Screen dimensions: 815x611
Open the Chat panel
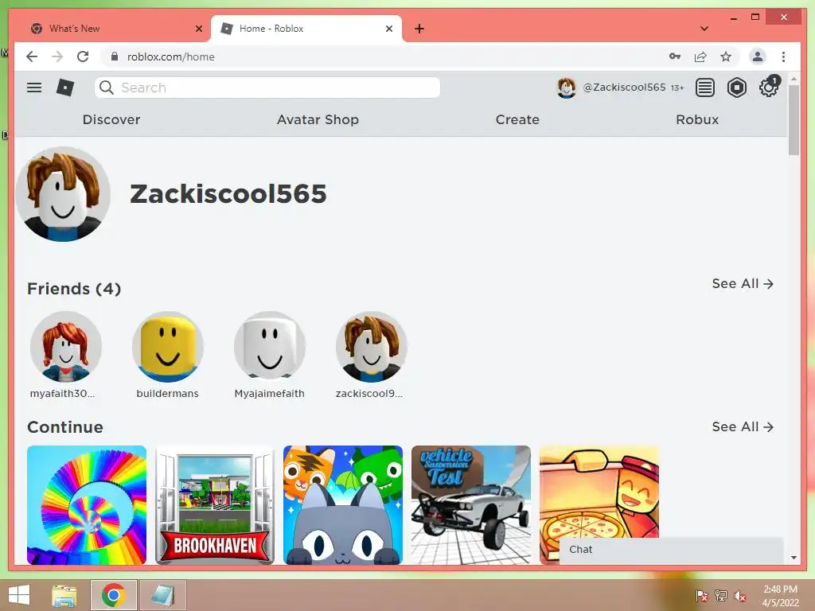[671, 550]
